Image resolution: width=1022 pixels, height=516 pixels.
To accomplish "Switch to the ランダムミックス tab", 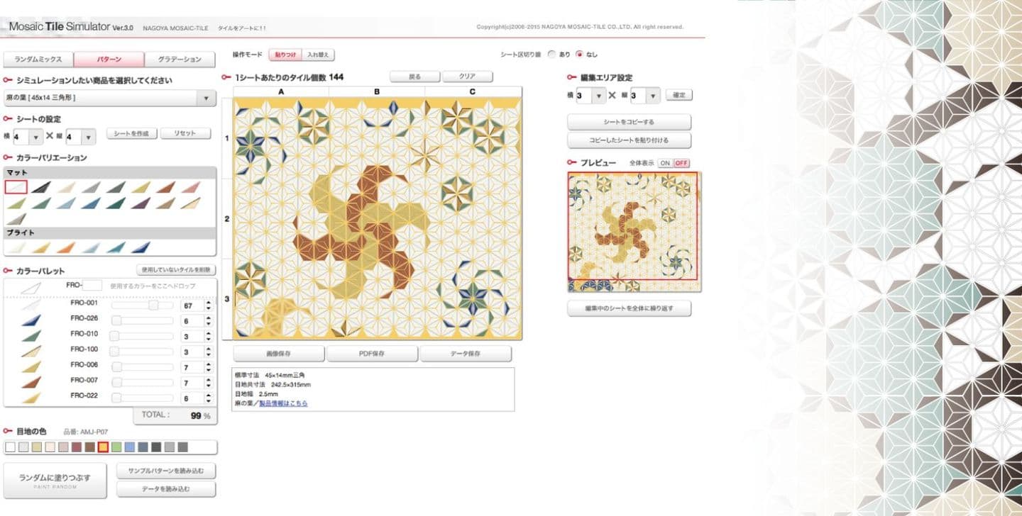I will (38, 60).
